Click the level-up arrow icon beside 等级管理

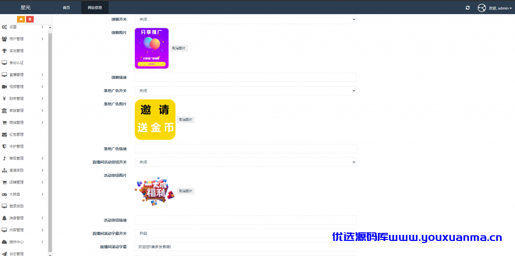pos(4,158)
